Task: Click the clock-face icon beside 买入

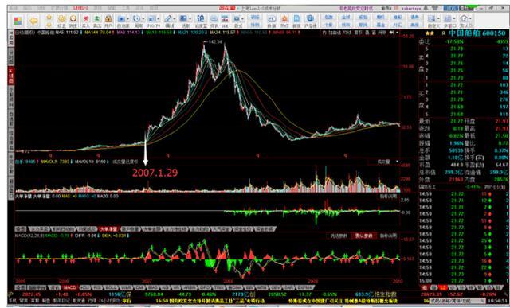Action: tap(73, 21)
